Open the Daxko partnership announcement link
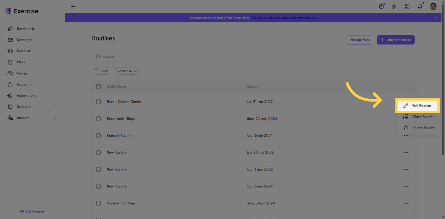 (x=284, y=18)
